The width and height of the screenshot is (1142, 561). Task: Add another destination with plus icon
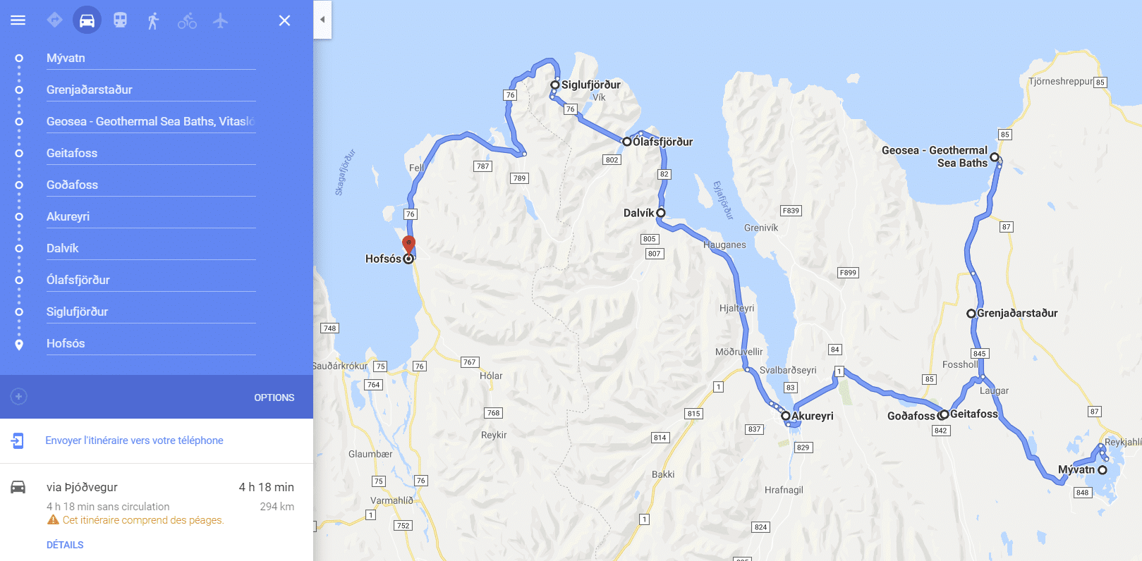pyautogui.click(x=19, y=397)
